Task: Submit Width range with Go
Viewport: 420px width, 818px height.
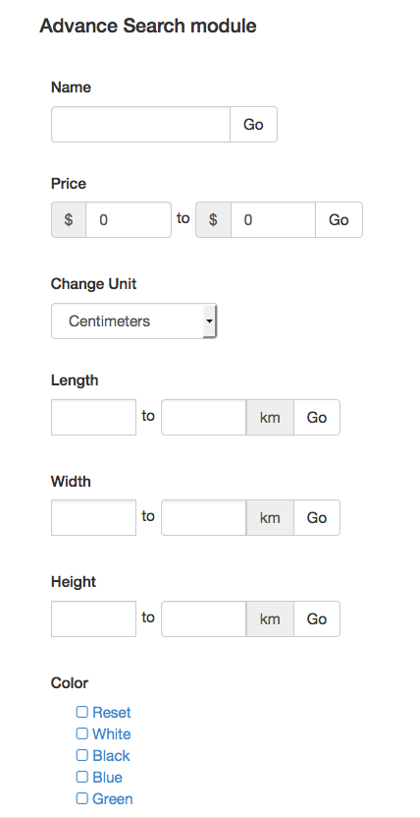Action: tap(317, 517)
